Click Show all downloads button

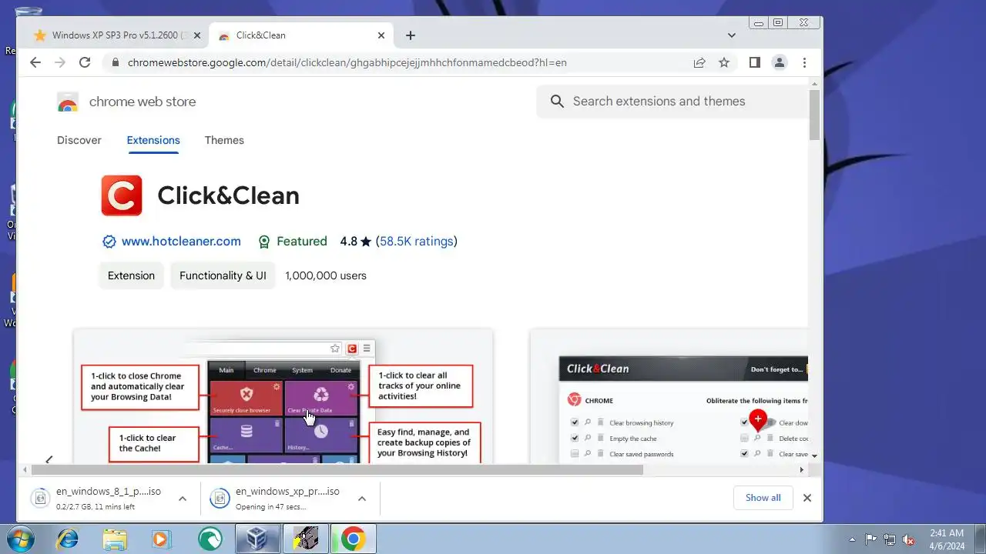[x=763, y=498]
